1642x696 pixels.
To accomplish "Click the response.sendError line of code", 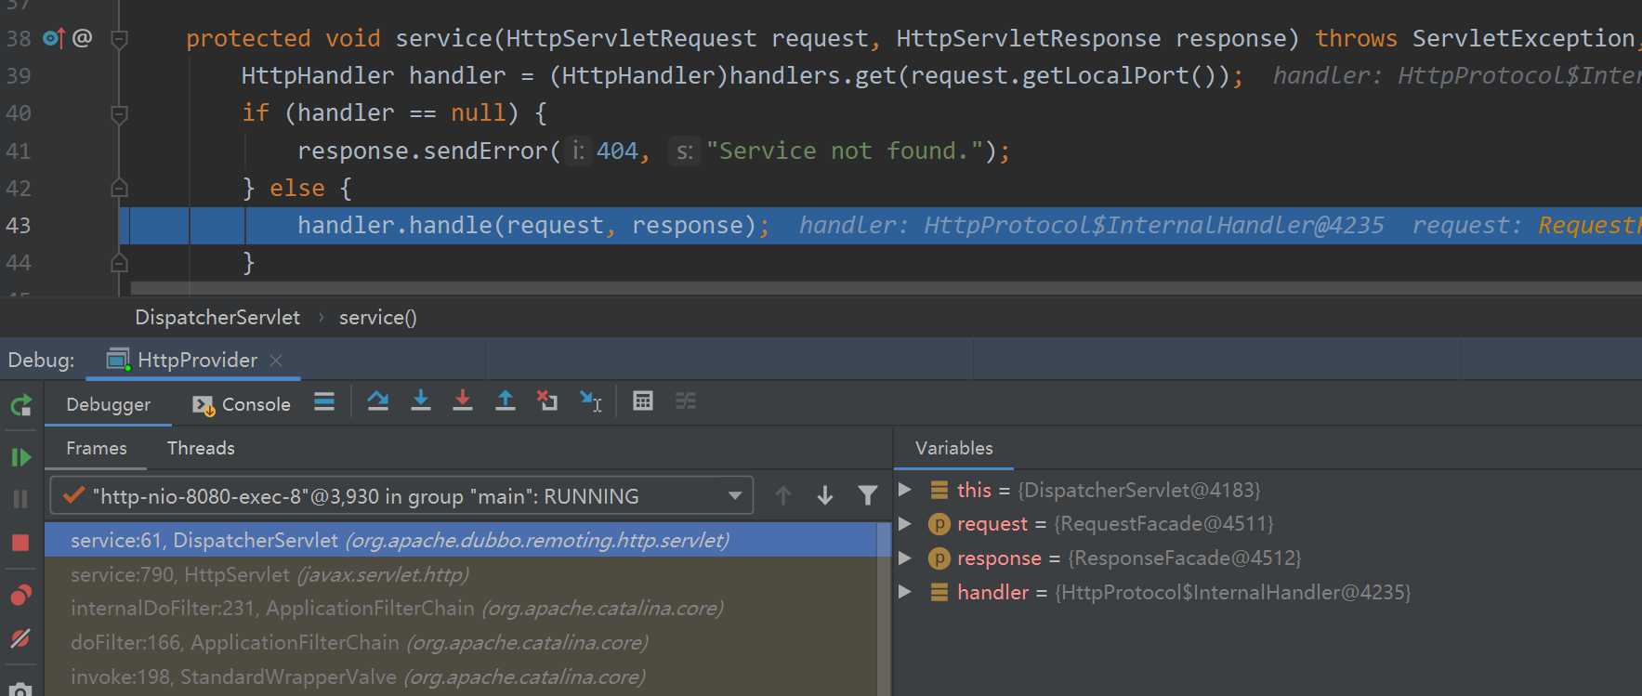I will (x=653, y=151).
